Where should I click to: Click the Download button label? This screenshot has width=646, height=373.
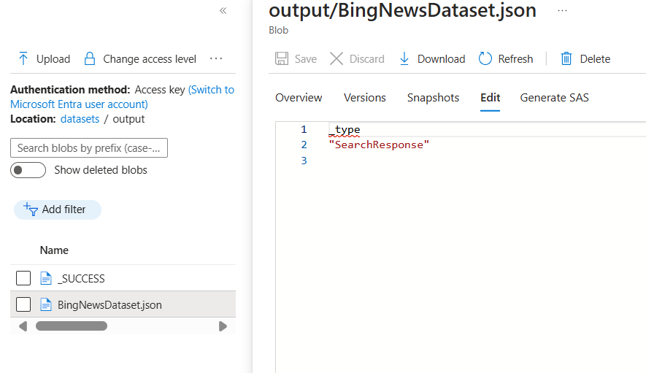pos(441,59)
